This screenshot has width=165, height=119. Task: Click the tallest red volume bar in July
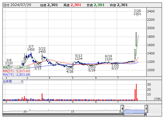(136, 92)
